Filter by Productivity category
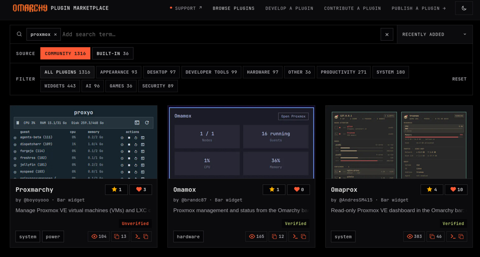 343,72
